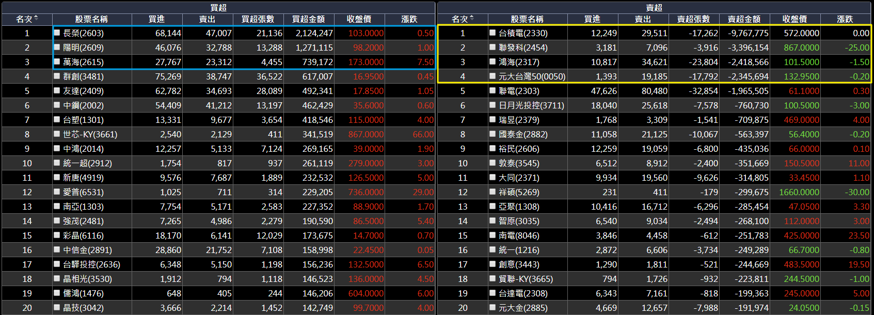Check the box for 元大金(2885)
874x315 pixels.
coord(492,307)
